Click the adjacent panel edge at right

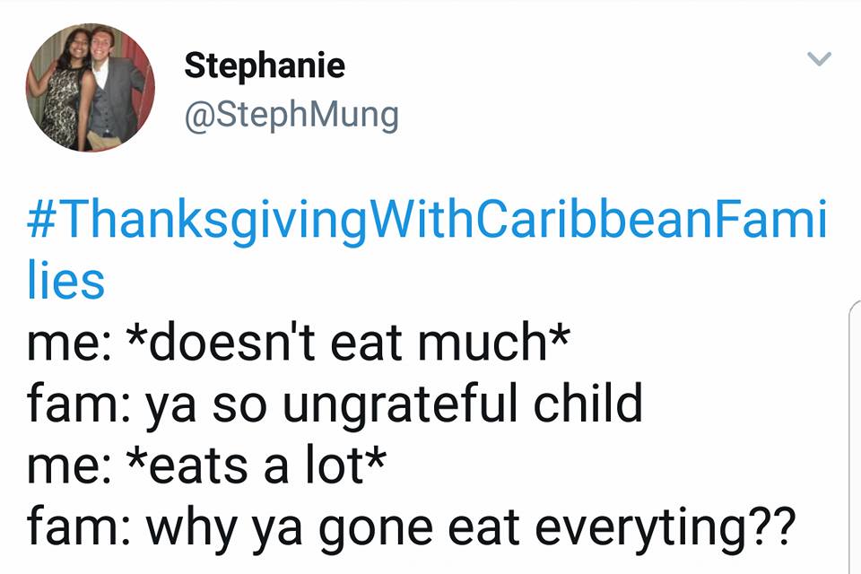pyautogui.click(x=855, y=437)
